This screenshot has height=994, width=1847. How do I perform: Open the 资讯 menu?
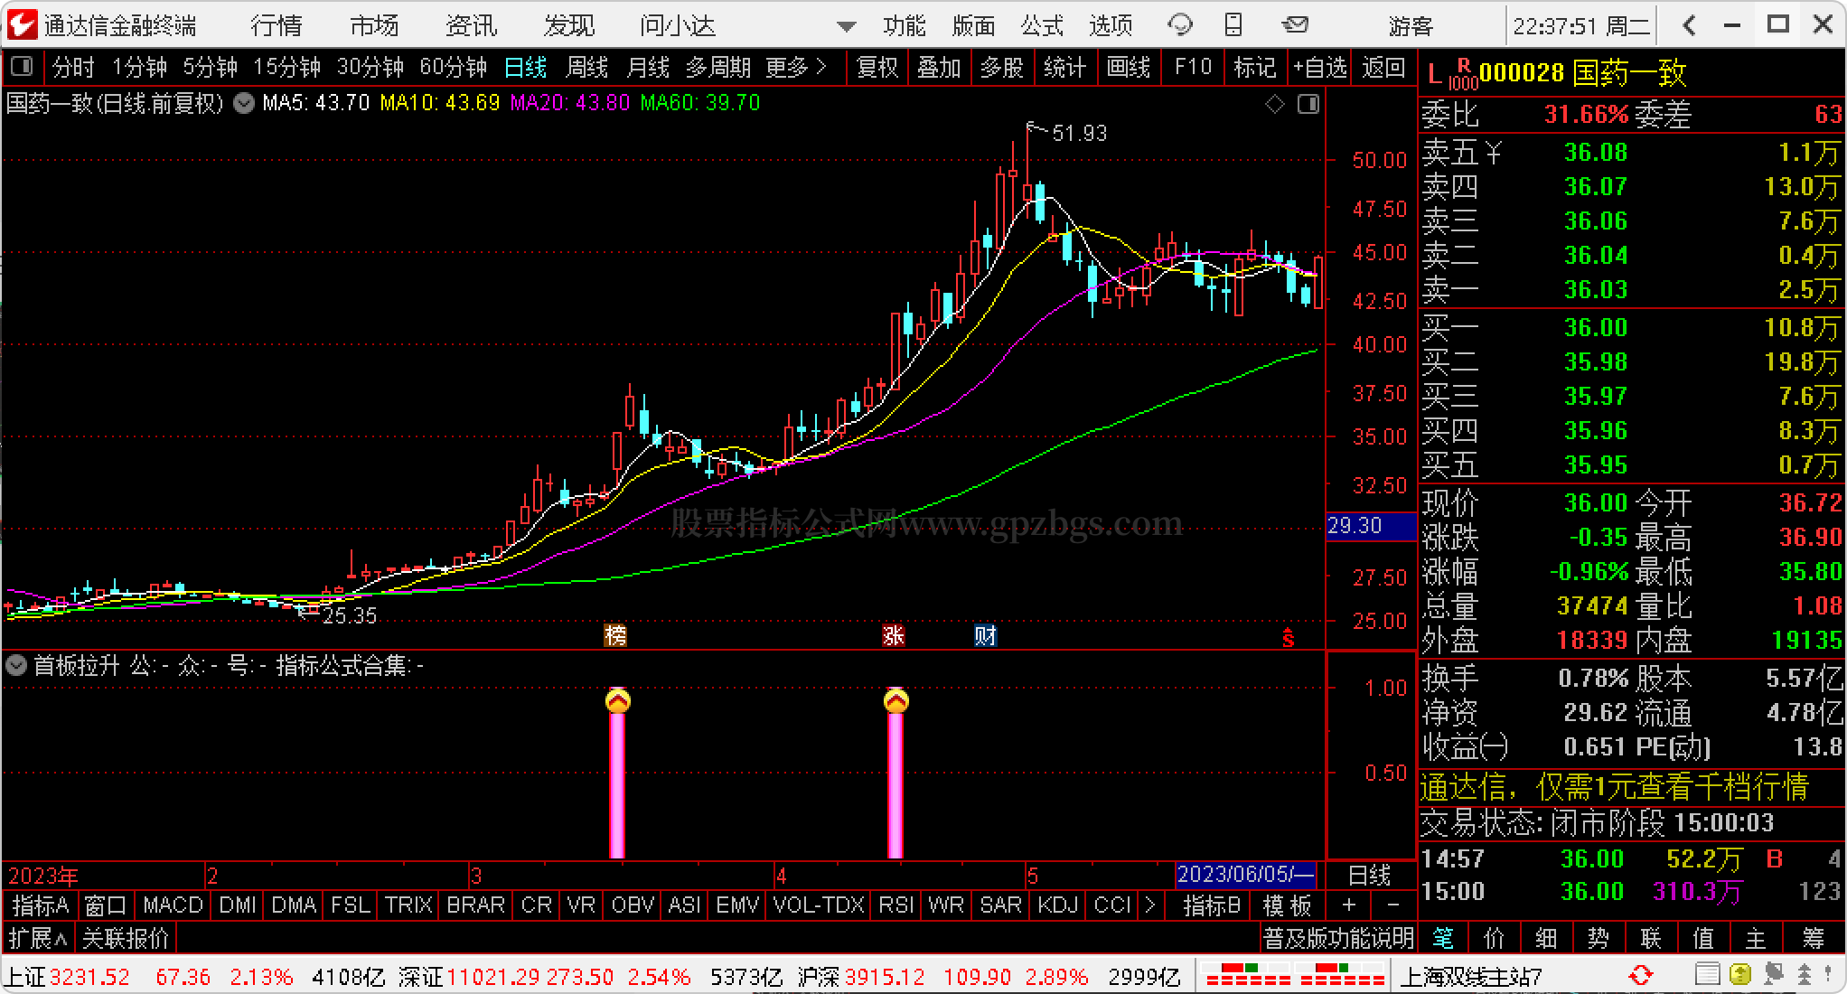pyautogui.click(x=471, y=25)
